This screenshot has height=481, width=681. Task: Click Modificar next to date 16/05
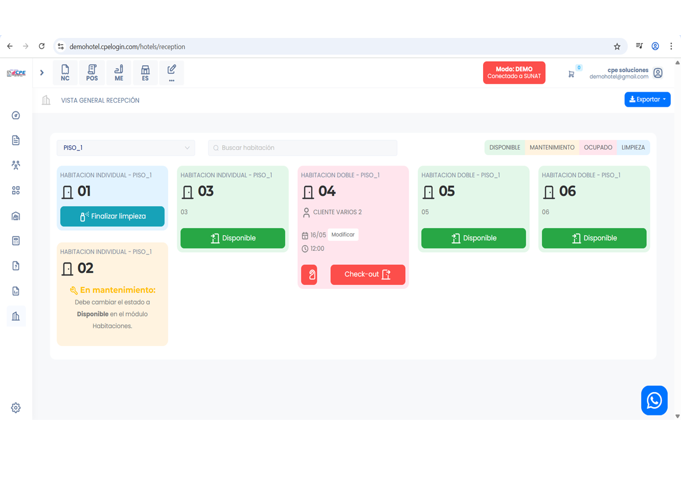tap(343, 235)
